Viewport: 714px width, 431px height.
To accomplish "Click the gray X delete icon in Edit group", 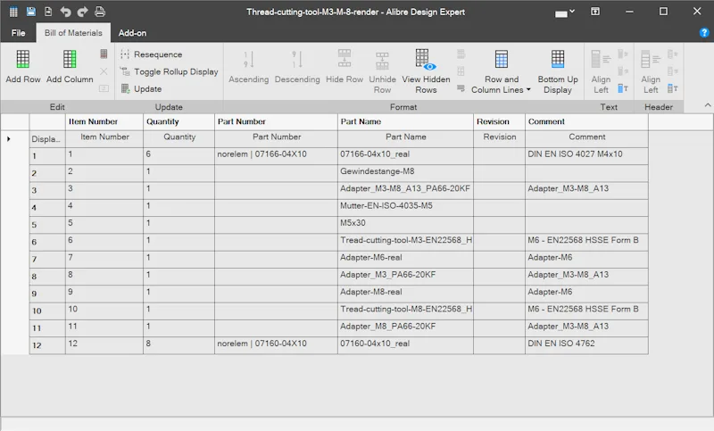I will pos(104,71).
